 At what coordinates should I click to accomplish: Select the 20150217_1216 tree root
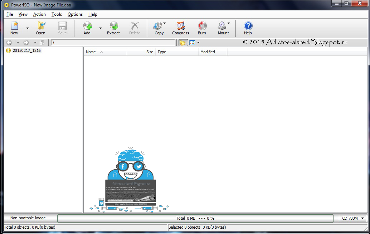(x=27, y=50)
